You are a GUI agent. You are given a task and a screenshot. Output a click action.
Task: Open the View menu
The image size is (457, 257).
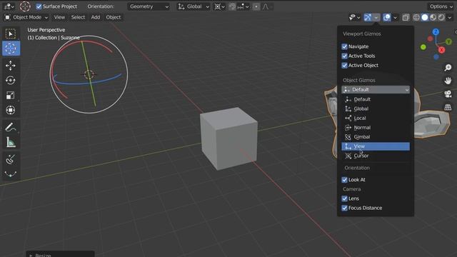tap(59, 17)
